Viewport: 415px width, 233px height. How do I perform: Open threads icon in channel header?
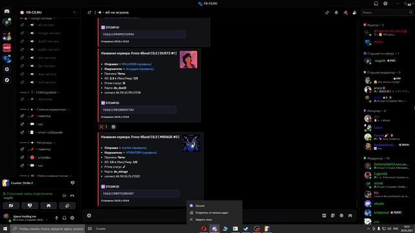327,12
